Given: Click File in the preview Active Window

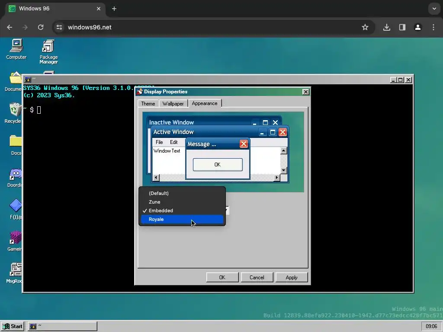Looking at the screenshot, I should (x=159, y=142).
